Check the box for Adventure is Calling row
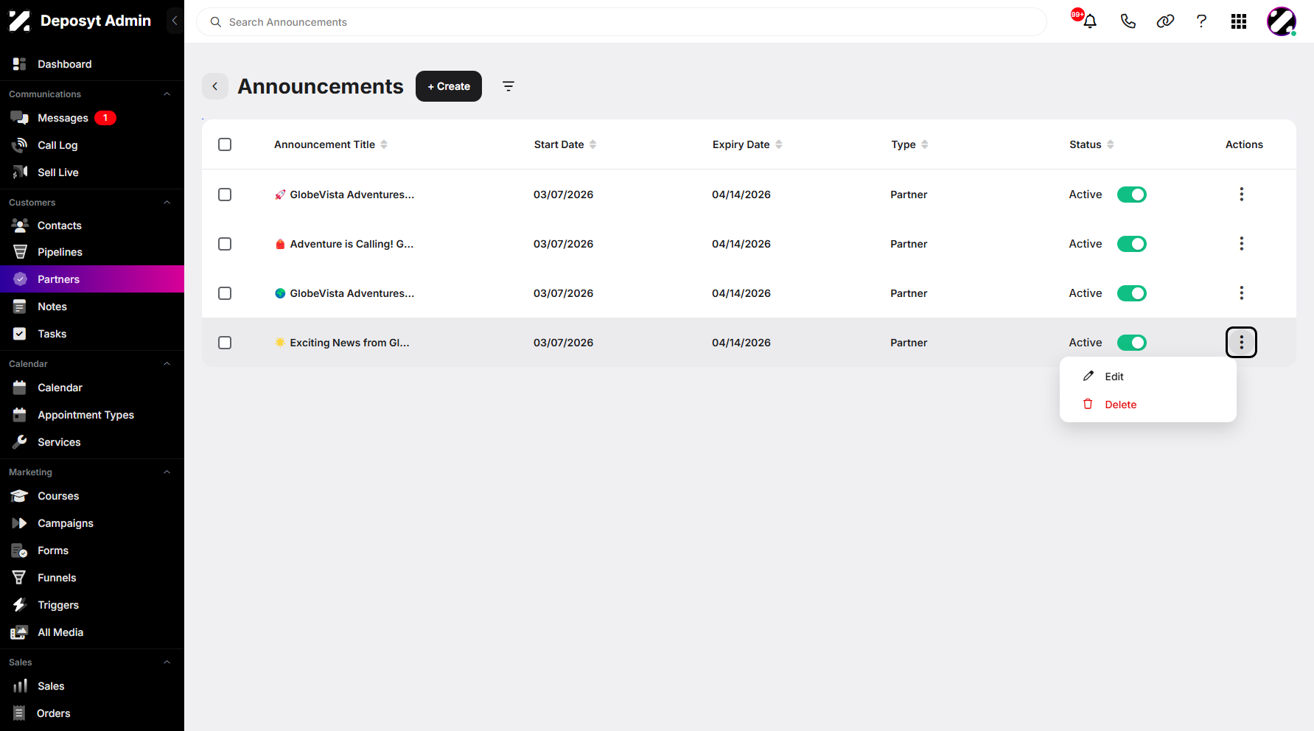 (225, 244)
